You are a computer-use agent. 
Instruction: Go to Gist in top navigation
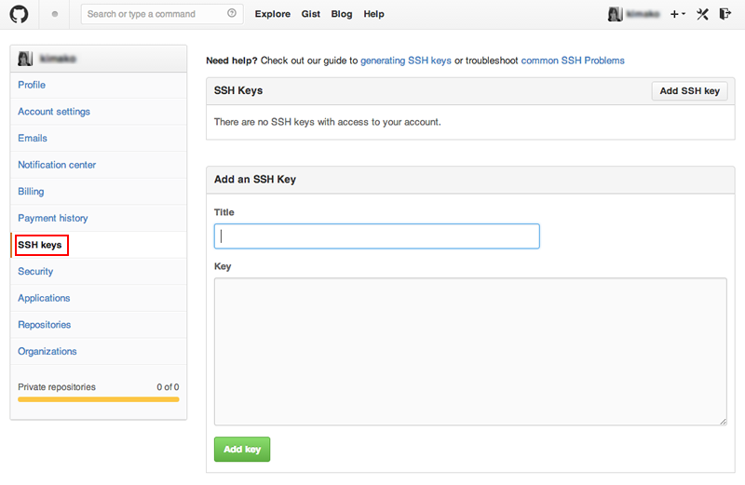311,14
